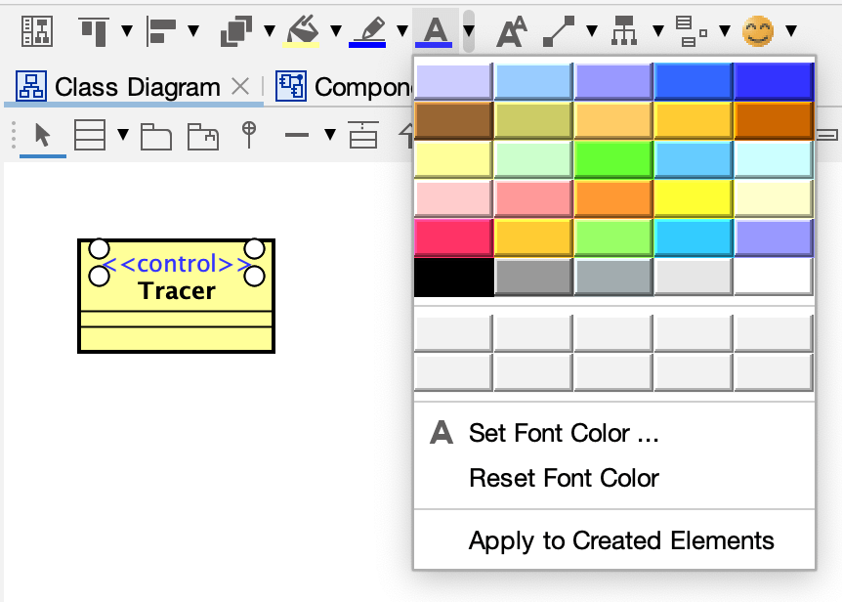Click the paint bucket fill color icon

click(x=301, y=31)
